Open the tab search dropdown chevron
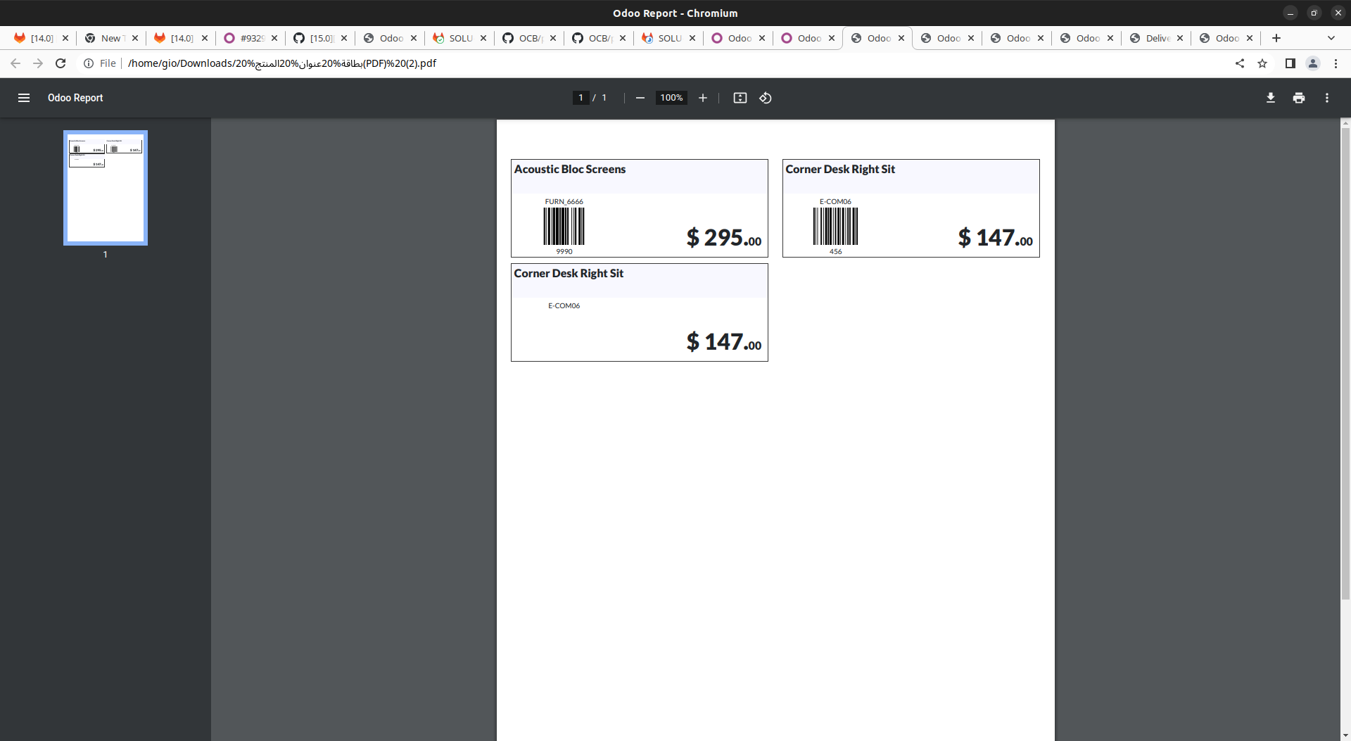Screen dimensions: 1351x741 pos(1331,38)
